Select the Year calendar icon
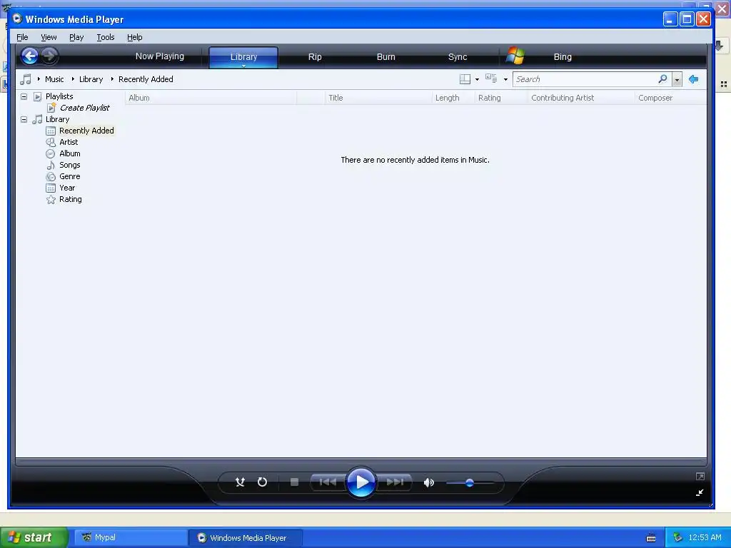This screenshot has height=548, width=731. point(51,188)
